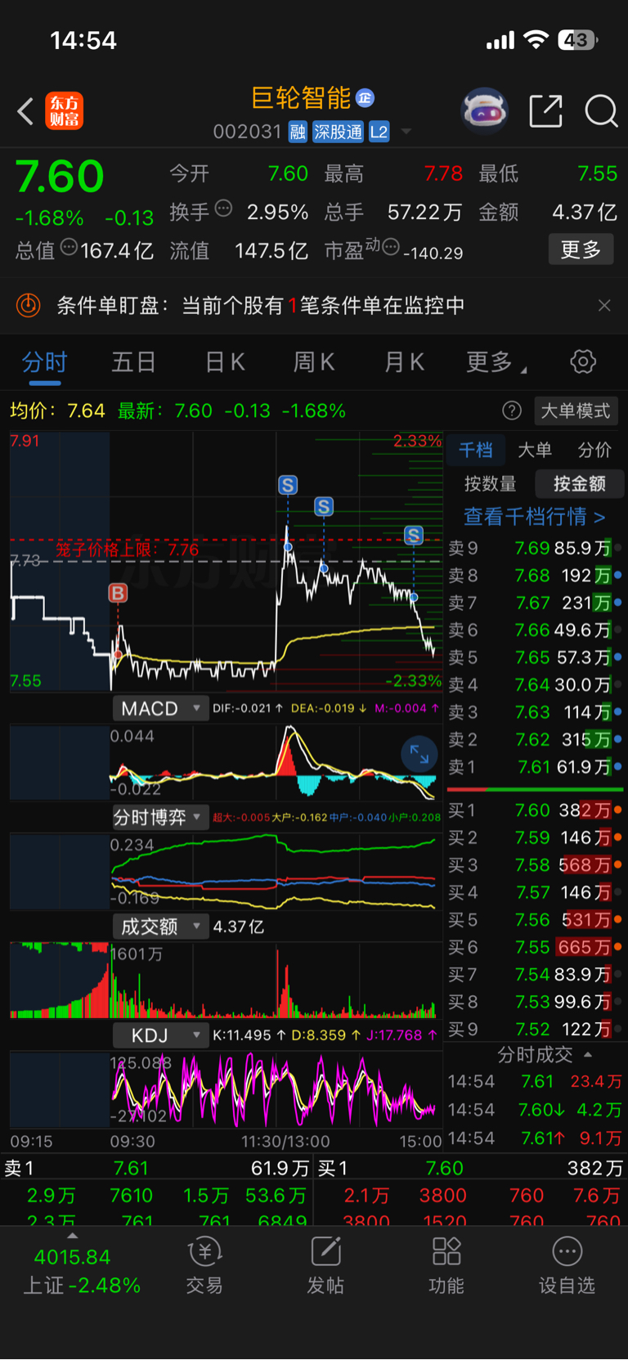
Task: Expand the 更多 chart period menu
Action: (496, 361)
